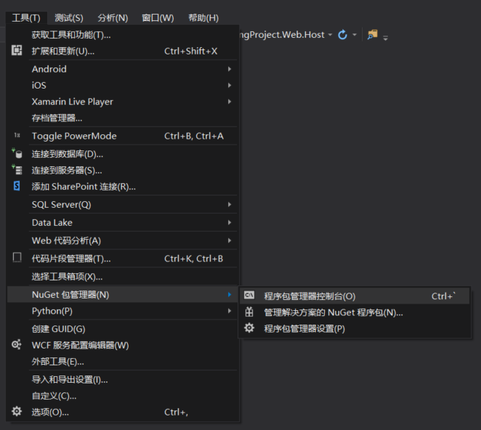Expand the iOS submenu
Viewport: 481px width, 430px height.
[122, 85]
